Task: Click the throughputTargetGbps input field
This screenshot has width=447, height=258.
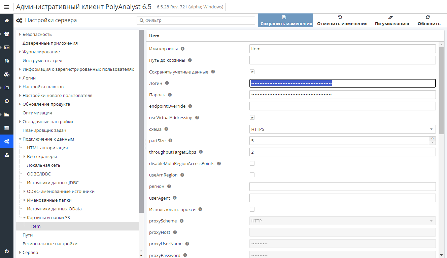Action: coord(342,152)
